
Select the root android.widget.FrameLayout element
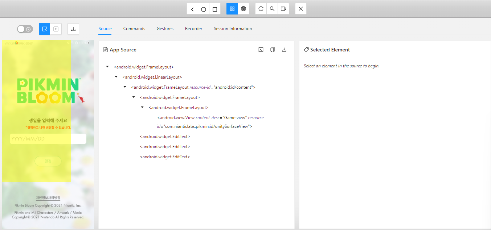tap(144, 67)
